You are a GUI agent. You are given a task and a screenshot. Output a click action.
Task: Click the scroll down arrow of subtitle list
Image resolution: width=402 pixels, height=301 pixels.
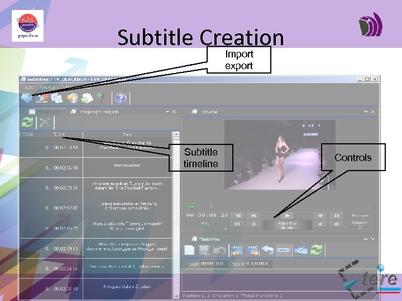pos(176,296)
